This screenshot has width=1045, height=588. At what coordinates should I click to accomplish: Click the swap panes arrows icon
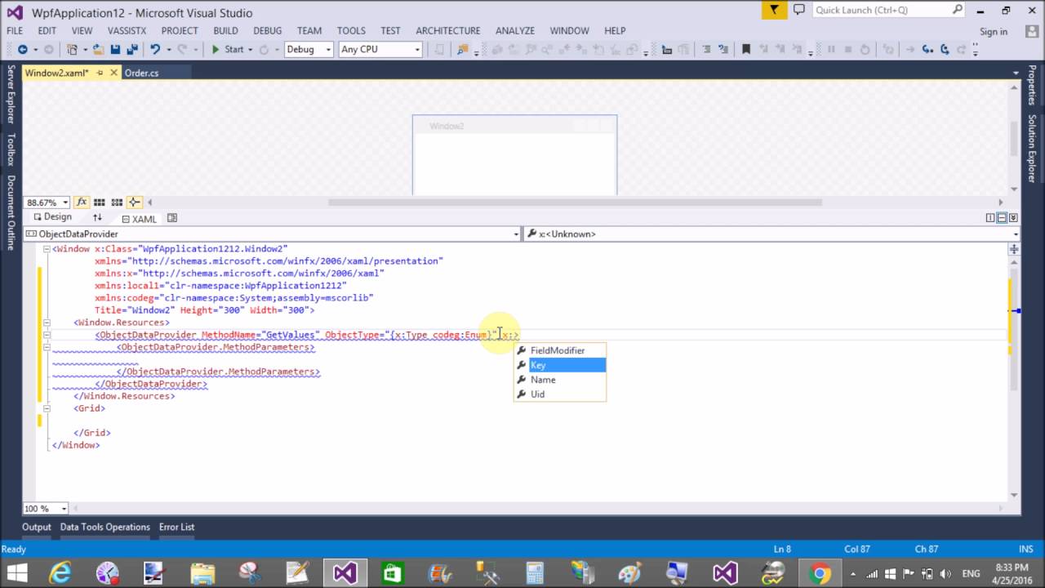(97, 218)
